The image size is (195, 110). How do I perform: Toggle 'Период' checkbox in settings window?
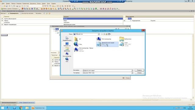click(x=53, y=62)
